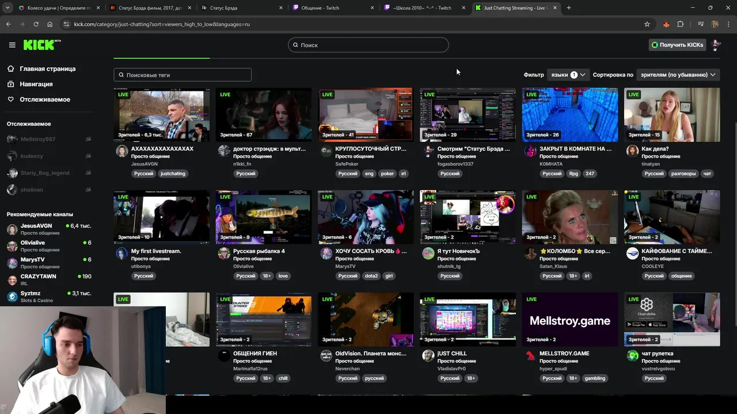Open sort by viewers descending dropdown

point(678,75)
